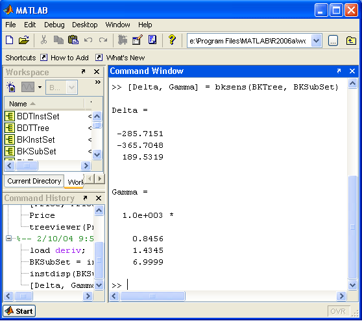Undock the Command History panel
This screenshot has height=321, width=362.
coord(85,198)
